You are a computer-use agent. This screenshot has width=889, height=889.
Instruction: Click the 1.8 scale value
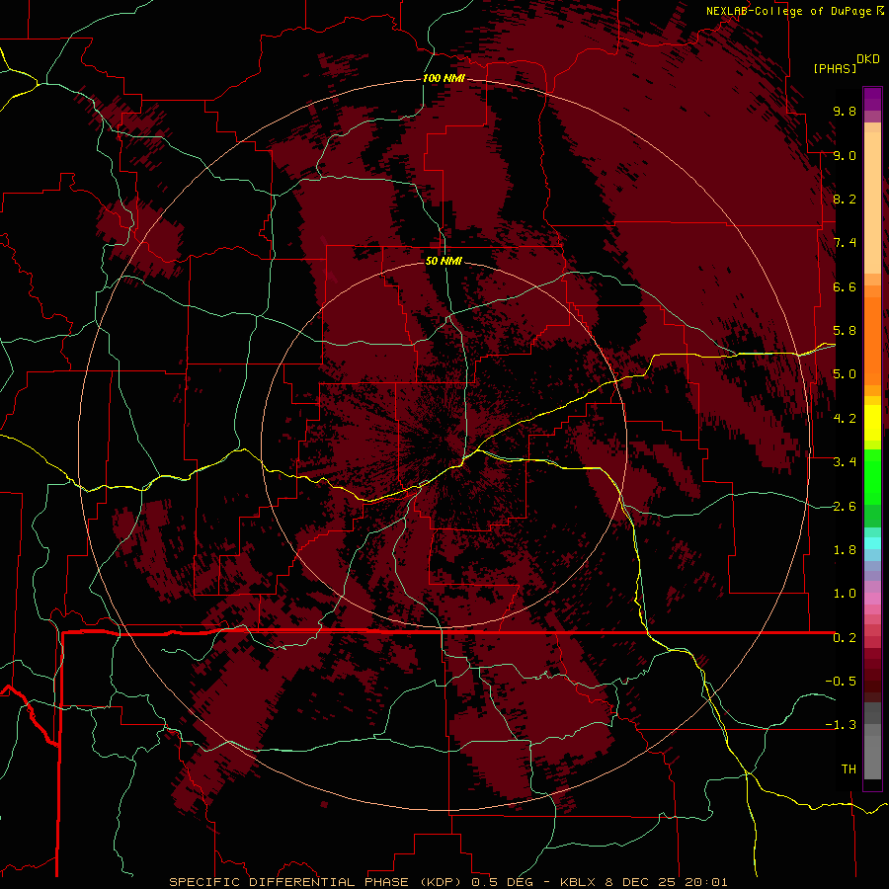coord(845,550)
